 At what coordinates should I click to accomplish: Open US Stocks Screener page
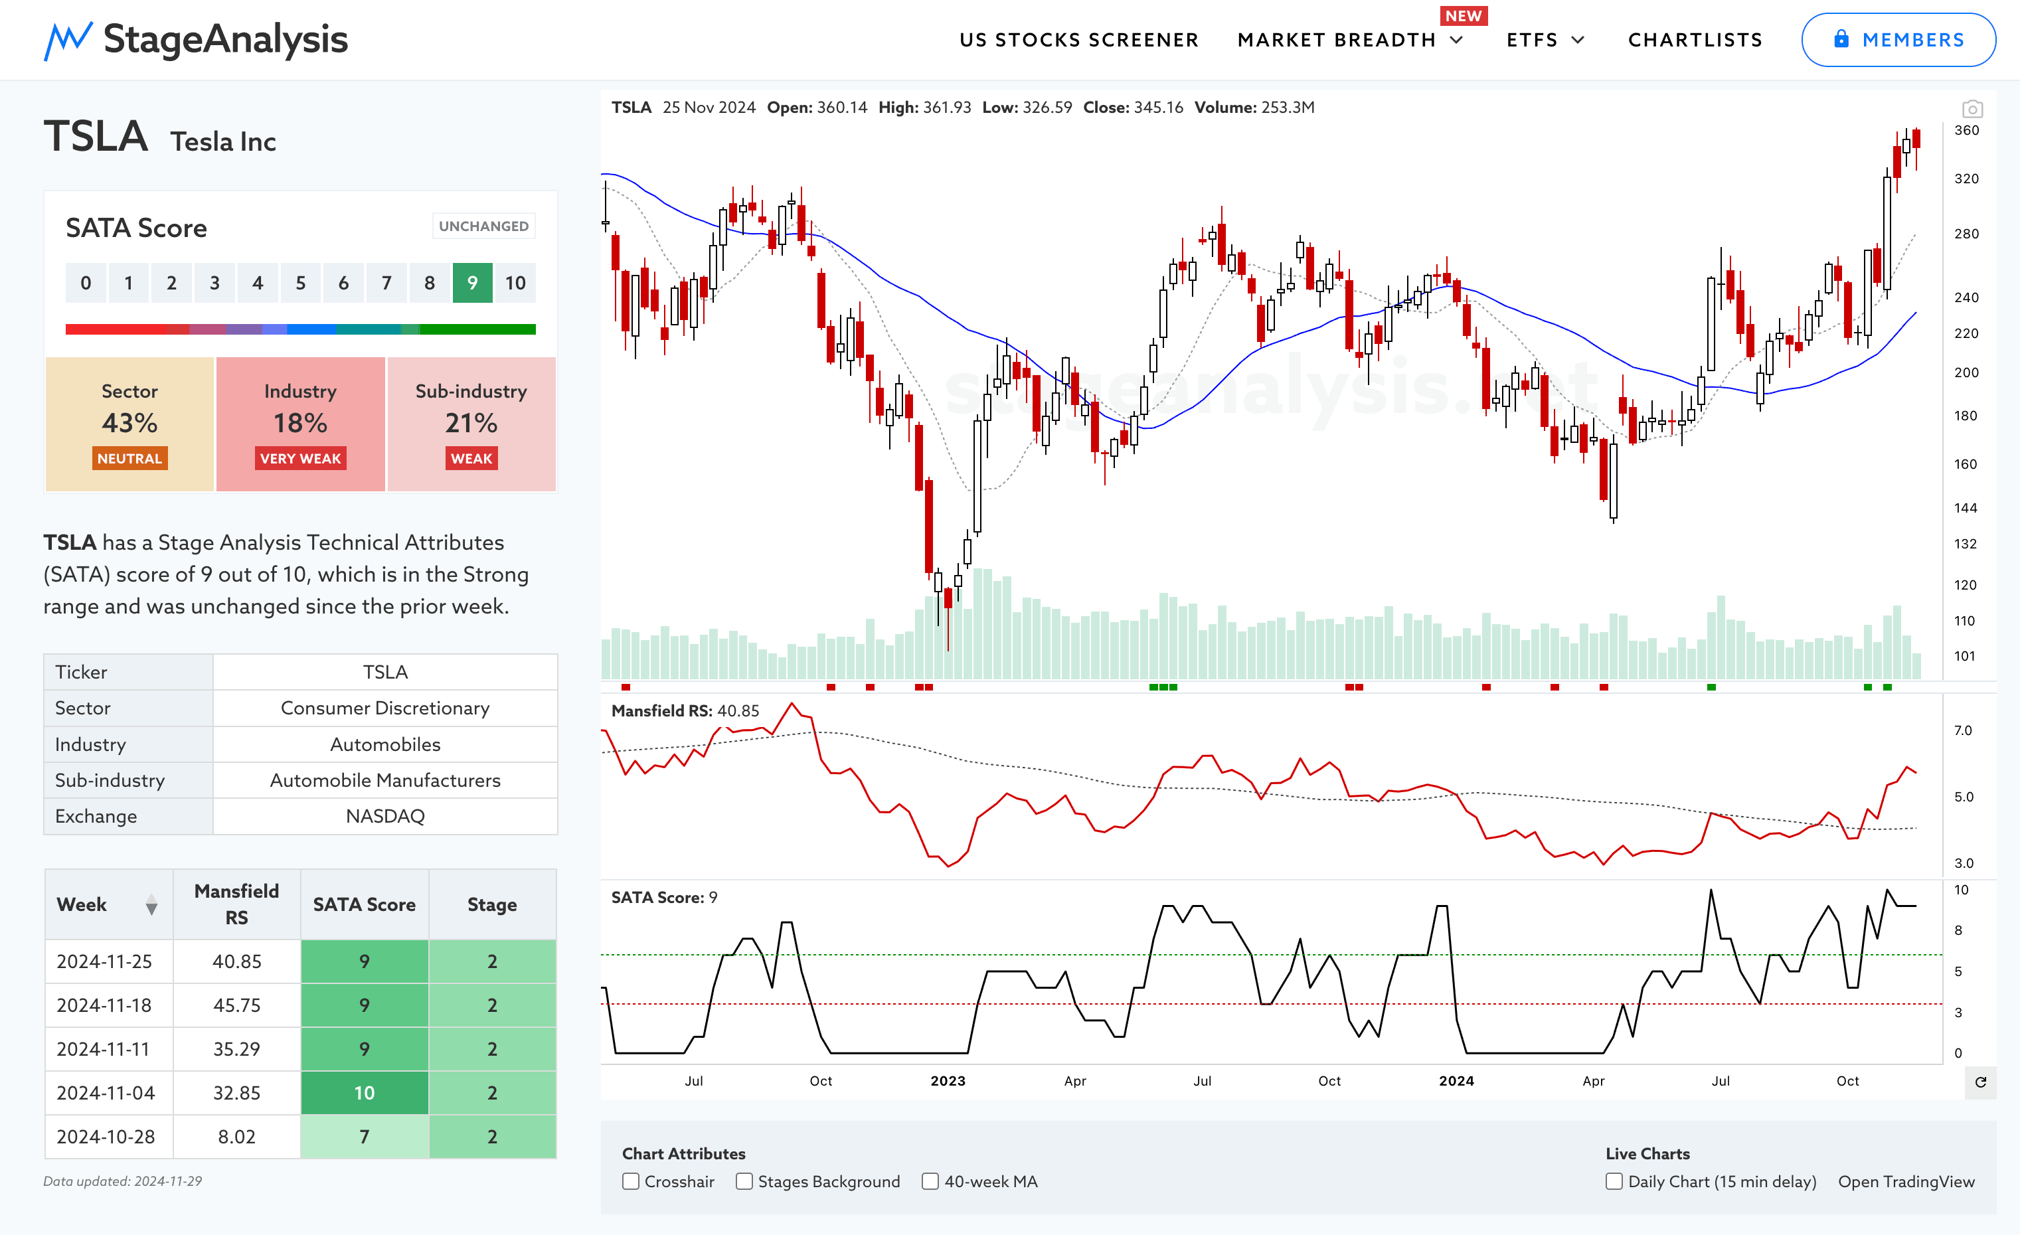1079,40
